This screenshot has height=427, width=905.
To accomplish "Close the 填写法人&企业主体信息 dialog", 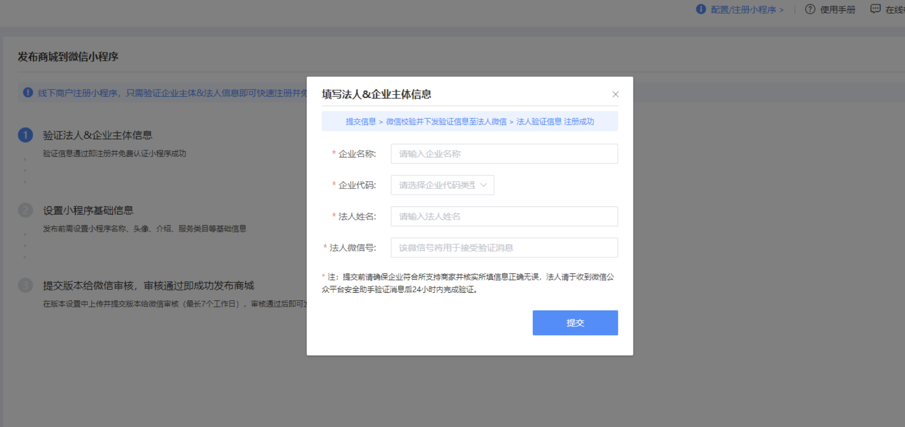I will (x=615, y=94).
